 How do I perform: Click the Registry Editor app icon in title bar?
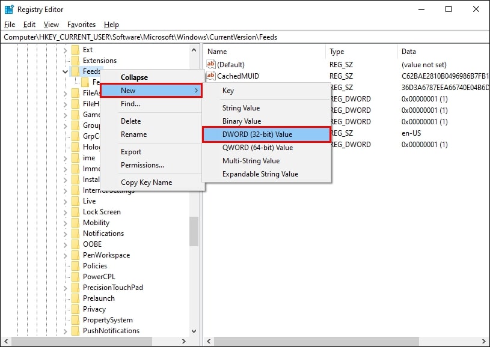point(9,10)
